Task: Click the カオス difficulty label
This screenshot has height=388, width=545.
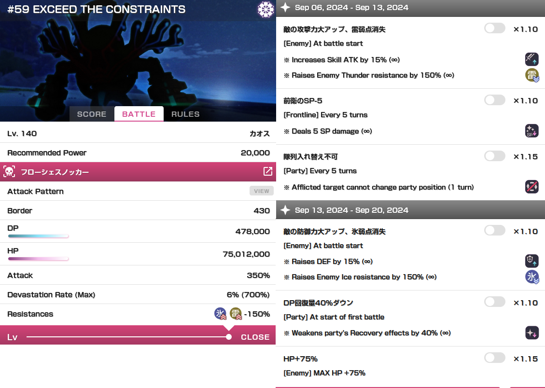Action: point(260,134)
